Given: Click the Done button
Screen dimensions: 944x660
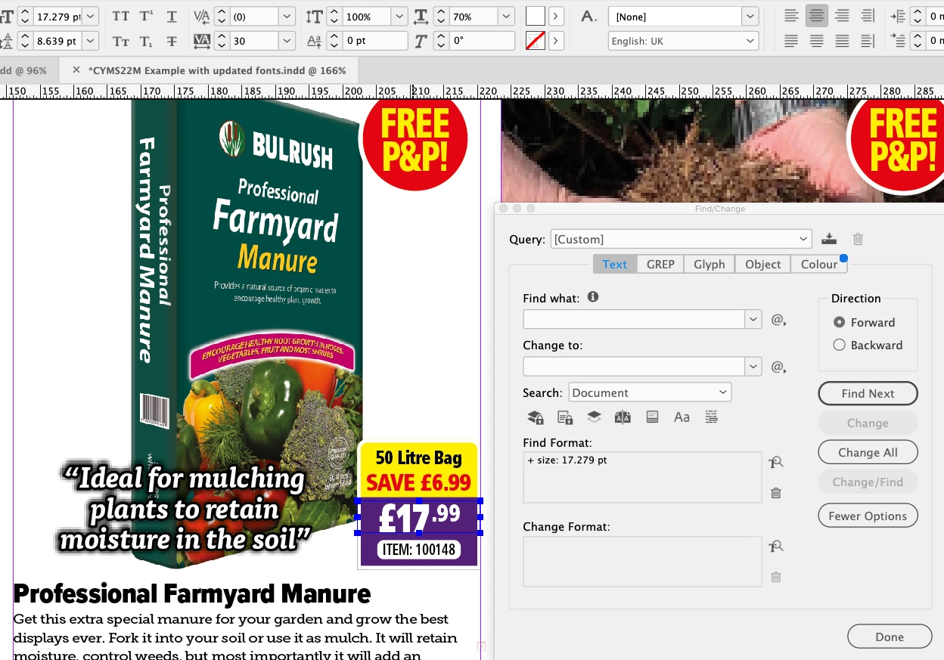Looking at the screenshot, I should point(890,637).
